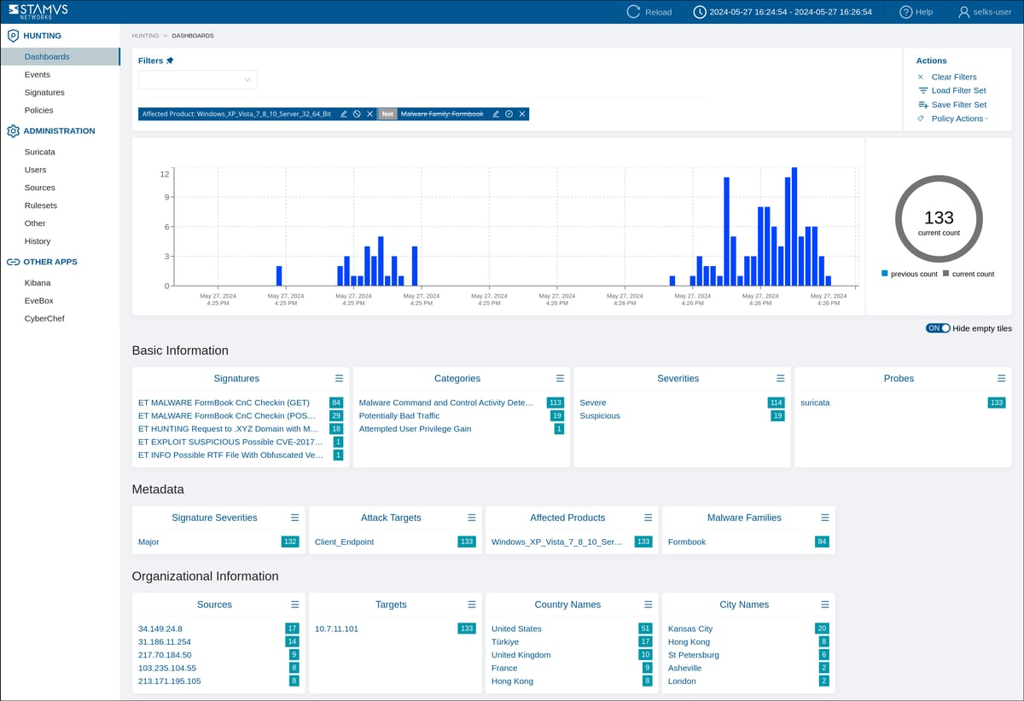Select Major in Signature Severities
Viewport: 1024px width, 701px height.
pyautogui.click(x=148, y=542)
